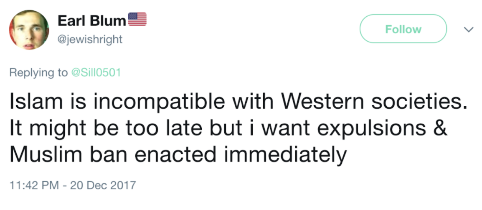This screenshot has width=482, height=210.
Task: View the profile of user Sill0501
Action: point(96,72)
